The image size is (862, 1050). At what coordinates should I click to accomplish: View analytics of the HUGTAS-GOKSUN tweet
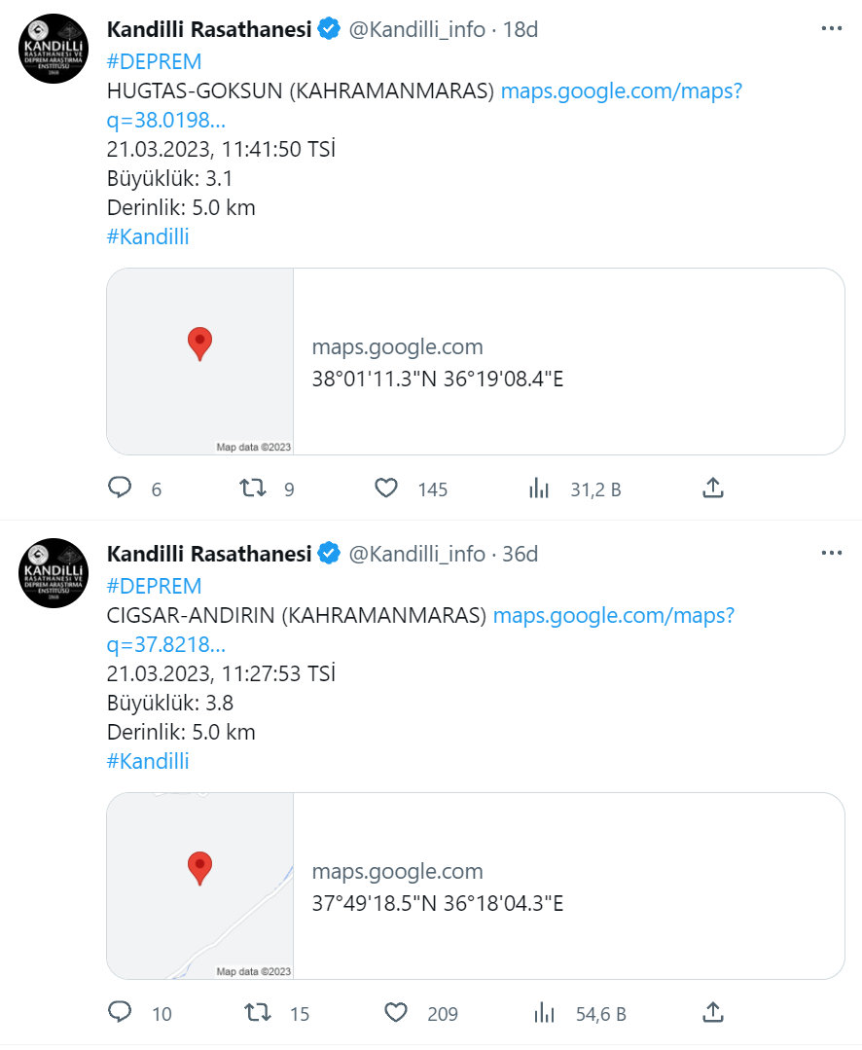coord(539,488)
